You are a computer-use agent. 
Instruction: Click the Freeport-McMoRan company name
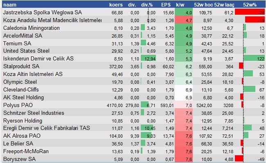coord(26,151)
